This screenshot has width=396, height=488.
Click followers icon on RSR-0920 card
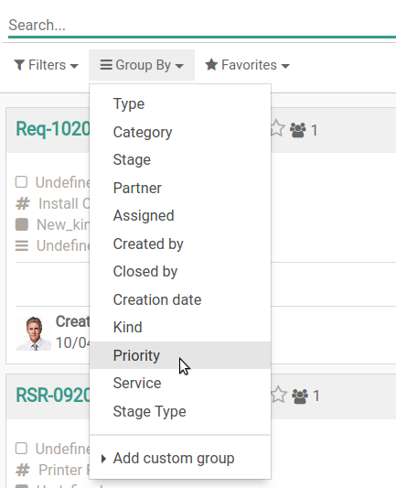coord(300,396)
